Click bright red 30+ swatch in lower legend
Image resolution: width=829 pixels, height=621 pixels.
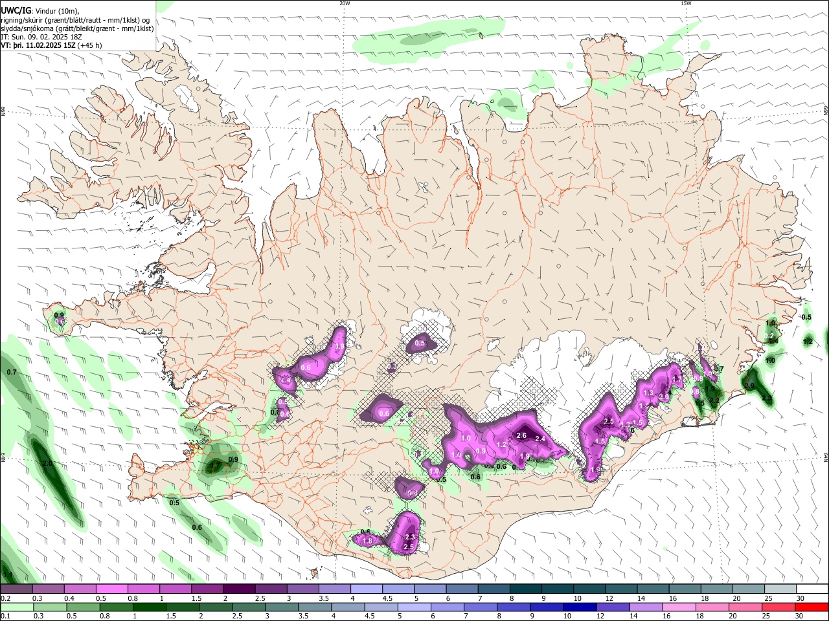[811, 607]
